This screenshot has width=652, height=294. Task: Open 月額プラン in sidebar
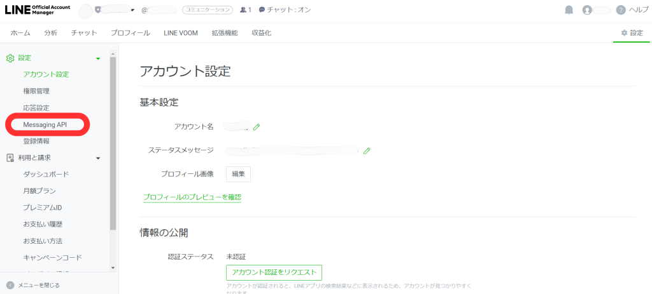tap(39, 190)
